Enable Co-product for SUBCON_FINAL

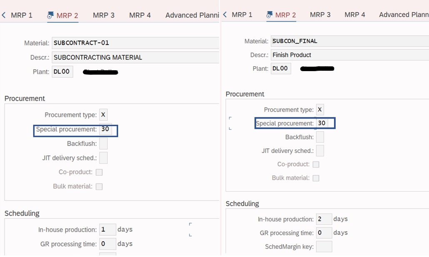click(316, 164)
